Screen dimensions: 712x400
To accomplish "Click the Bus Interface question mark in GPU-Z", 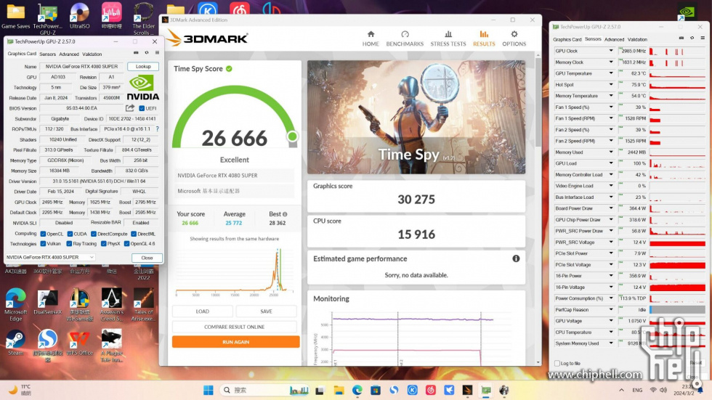I will click(x=158, y=128).
